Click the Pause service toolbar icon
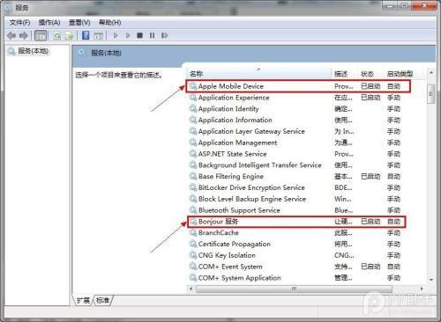441x322 pixels. click(152, 35)
